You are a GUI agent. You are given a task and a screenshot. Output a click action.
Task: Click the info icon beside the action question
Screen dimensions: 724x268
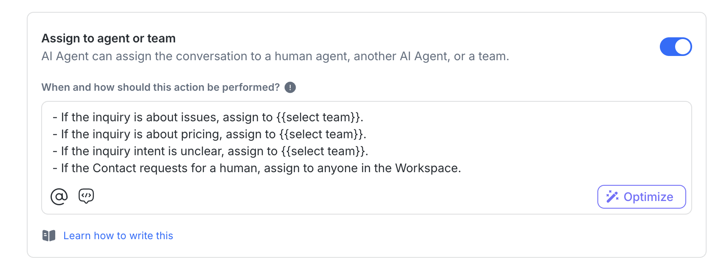click(290, 87)
